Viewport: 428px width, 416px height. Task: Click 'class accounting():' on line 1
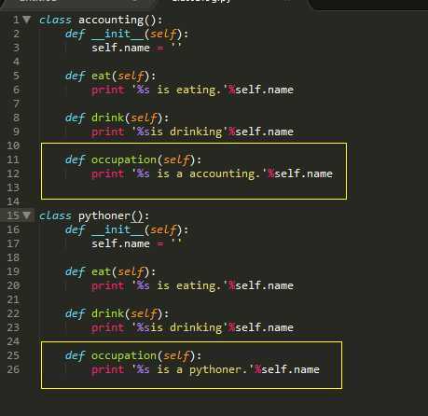(101, 20)
